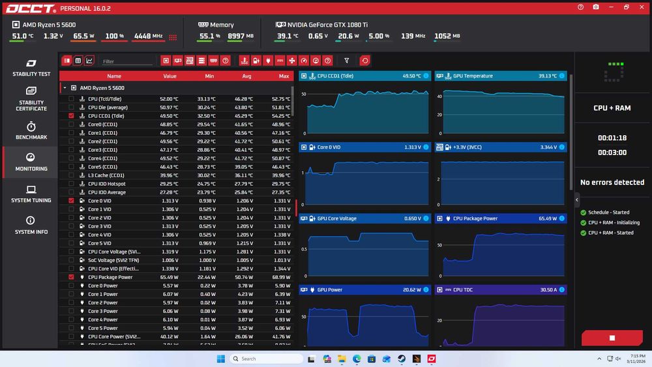Toggle the voltage sensor filter icon

point(256,61)
